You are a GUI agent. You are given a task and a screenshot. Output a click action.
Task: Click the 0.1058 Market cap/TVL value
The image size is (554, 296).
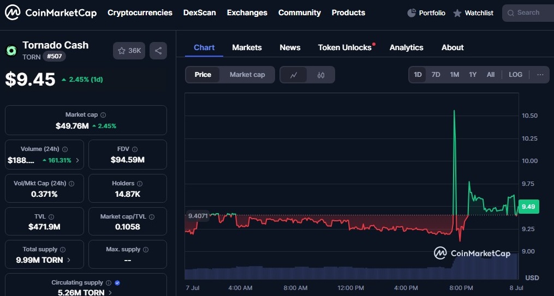coord(128,227)
